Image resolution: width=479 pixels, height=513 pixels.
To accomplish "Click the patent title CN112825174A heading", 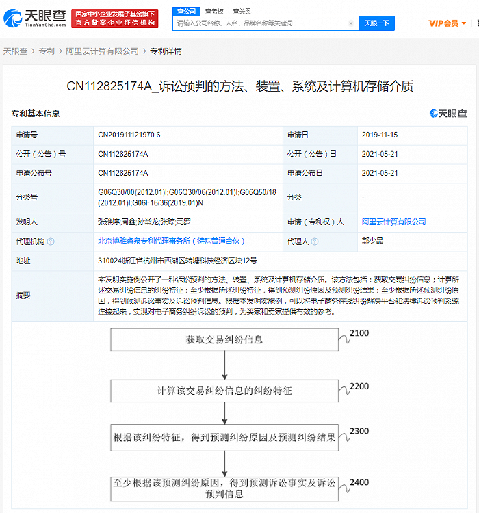I will click(239, 86).
